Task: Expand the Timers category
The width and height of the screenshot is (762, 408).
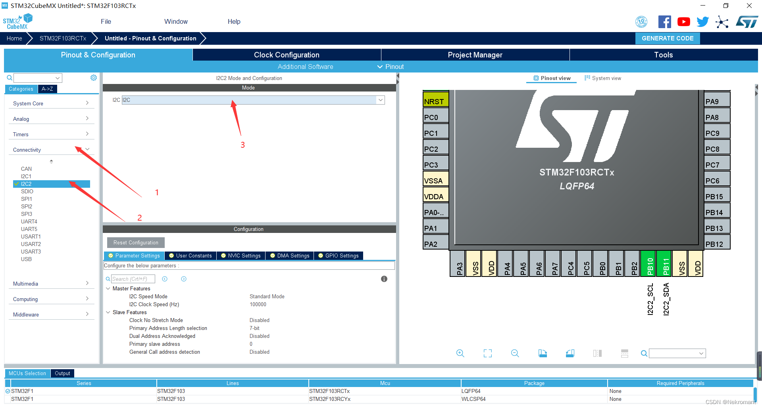Action: tap(51, 134)
